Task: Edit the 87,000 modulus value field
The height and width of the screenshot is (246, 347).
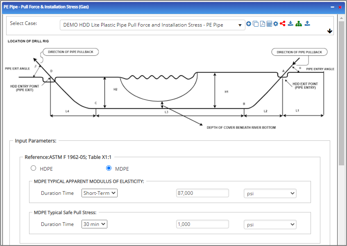Action: tap(202, 193)
